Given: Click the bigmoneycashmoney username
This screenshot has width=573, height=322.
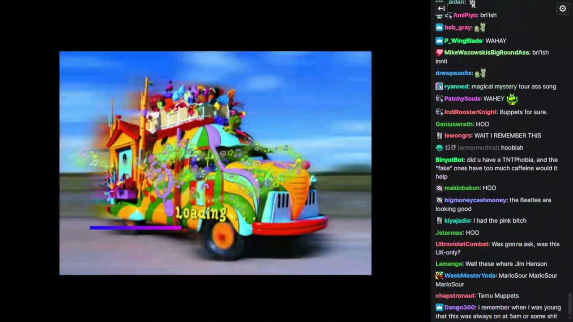Looking at the screenshot, I should (475, 200).
